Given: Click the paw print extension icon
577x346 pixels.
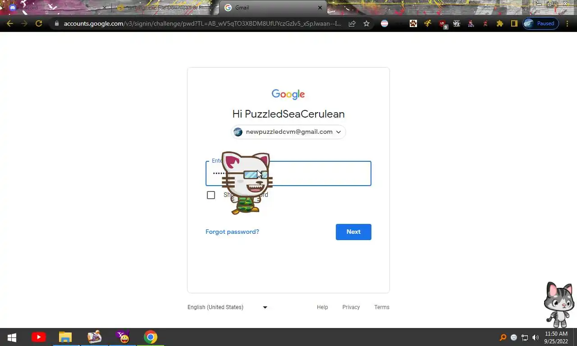Looking at the screenshot, I should click(413, 23).
